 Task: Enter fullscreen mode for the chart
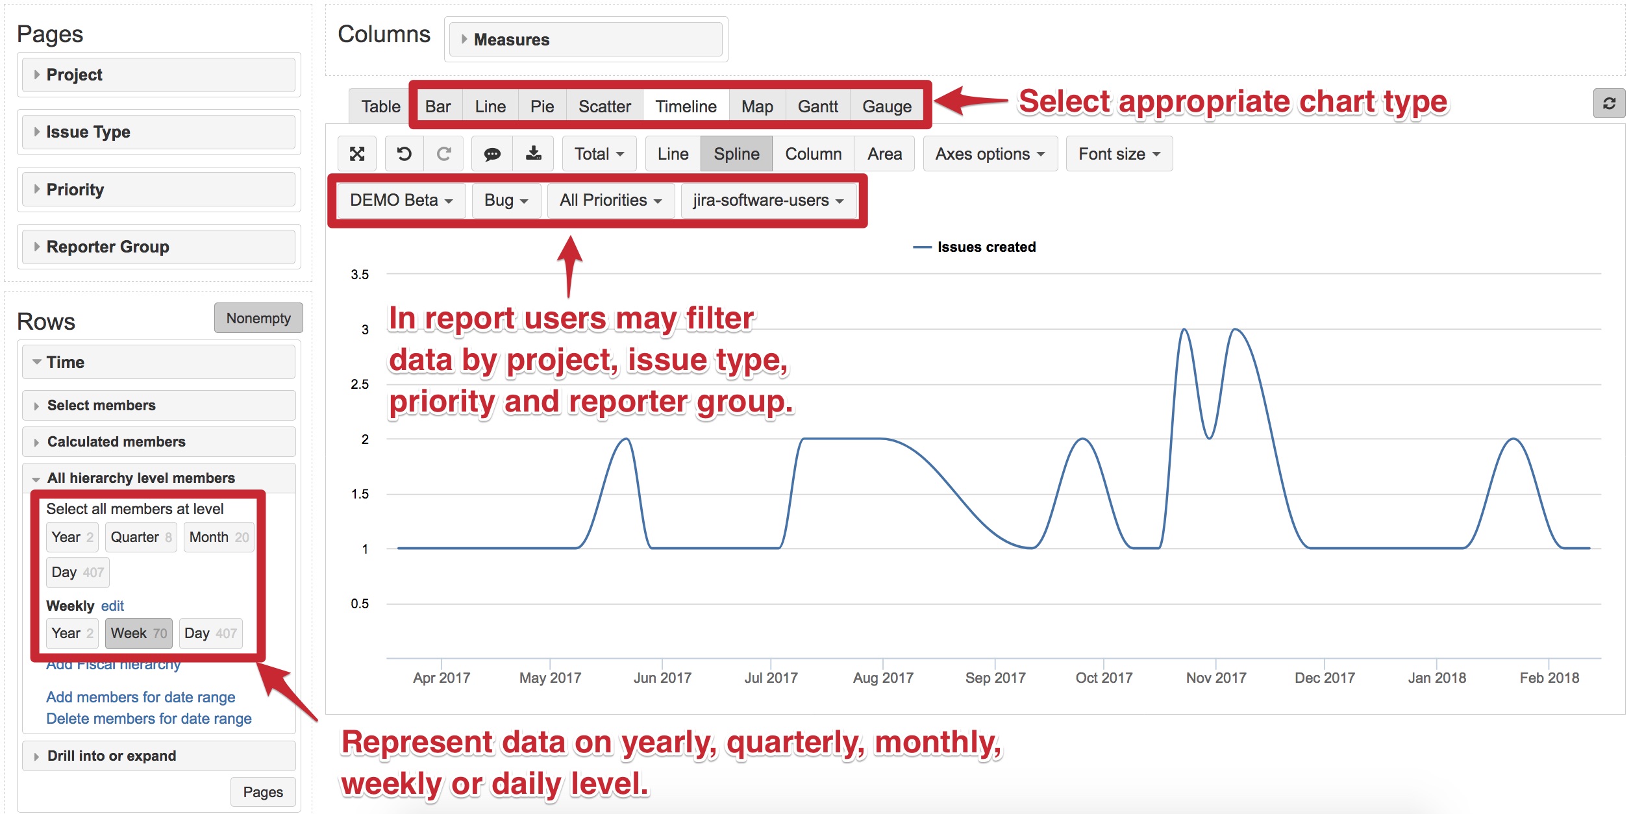358,153
